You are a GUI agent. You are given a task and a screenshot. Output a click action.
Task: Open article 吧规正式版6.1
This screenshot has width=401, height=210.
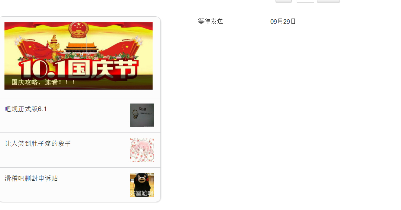[x=26, y=109]
